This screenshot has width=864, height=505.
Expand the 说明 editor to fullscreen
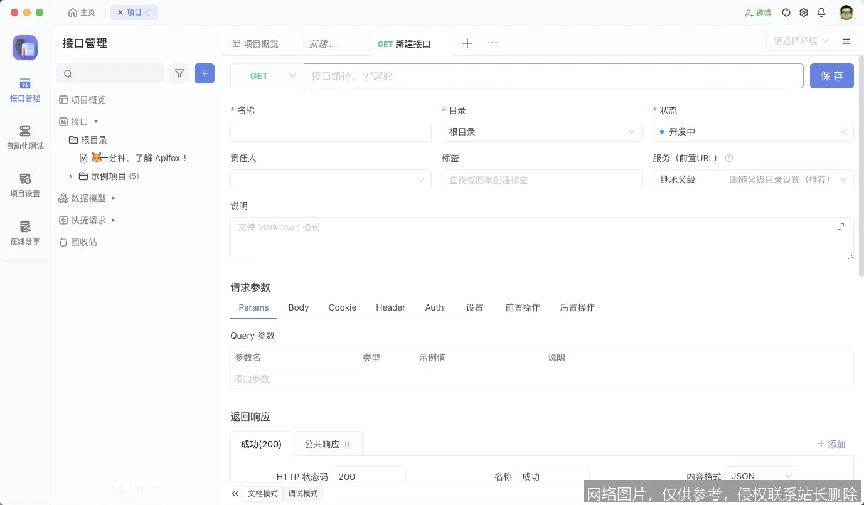pos(841,226)
